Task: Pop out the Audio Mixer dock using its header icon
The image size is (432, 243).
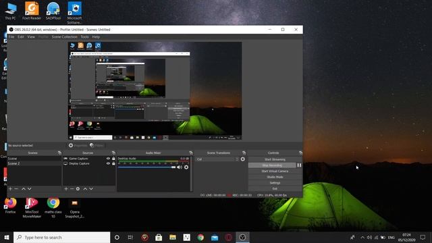Action: 191,153
